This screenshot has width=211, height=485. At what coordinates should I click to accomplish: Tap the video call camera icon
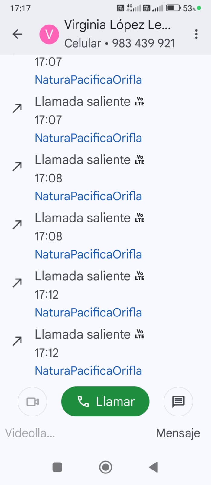[x=32, y=402]
